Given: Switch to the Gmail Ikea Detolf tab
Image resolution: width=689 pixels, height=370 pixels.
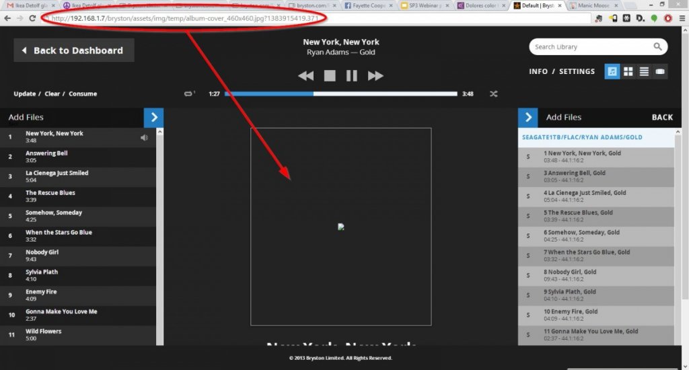Looking at the screenshot, I should [x=30, y=5].
